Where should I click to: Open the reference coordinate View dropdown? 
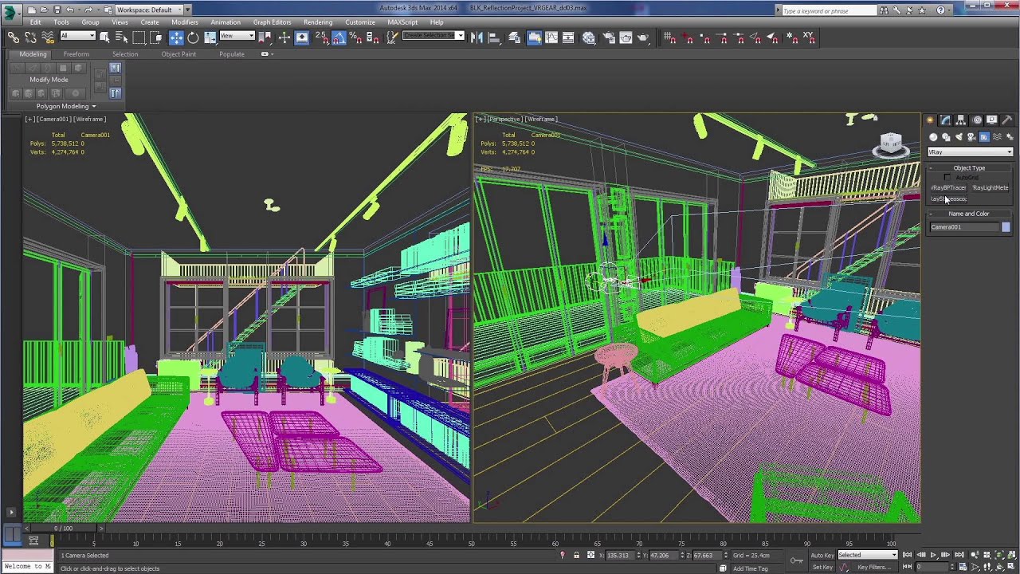(237, 36)
